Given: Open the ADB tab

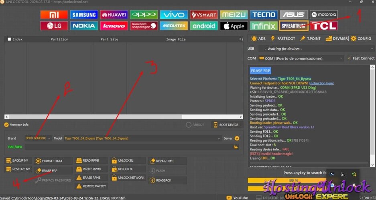Looking at the screenshot, I should tap(258, 38).
